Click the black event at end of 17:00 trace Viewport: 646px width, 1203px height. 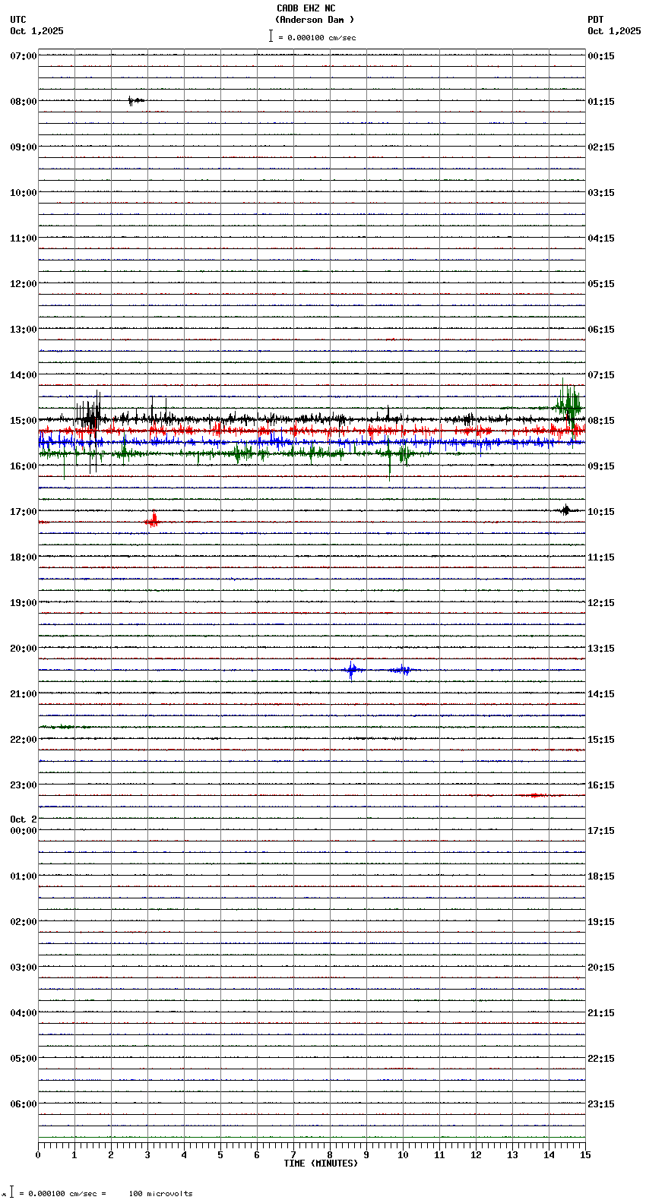(565, 510)
